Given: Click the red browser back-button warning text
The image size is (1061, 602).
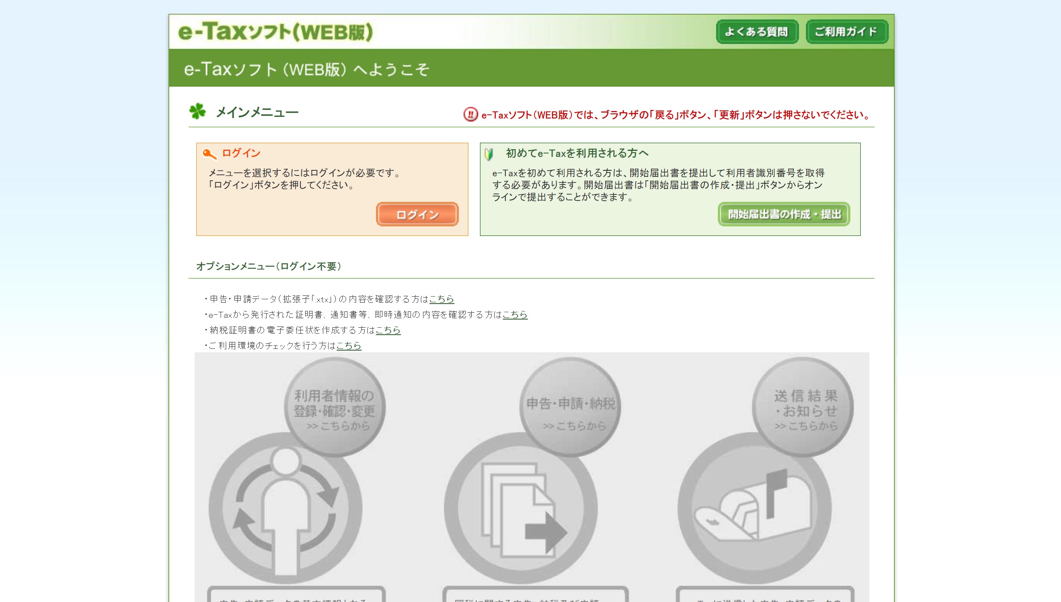Looking at the screenshot, I should click(676, 115).
